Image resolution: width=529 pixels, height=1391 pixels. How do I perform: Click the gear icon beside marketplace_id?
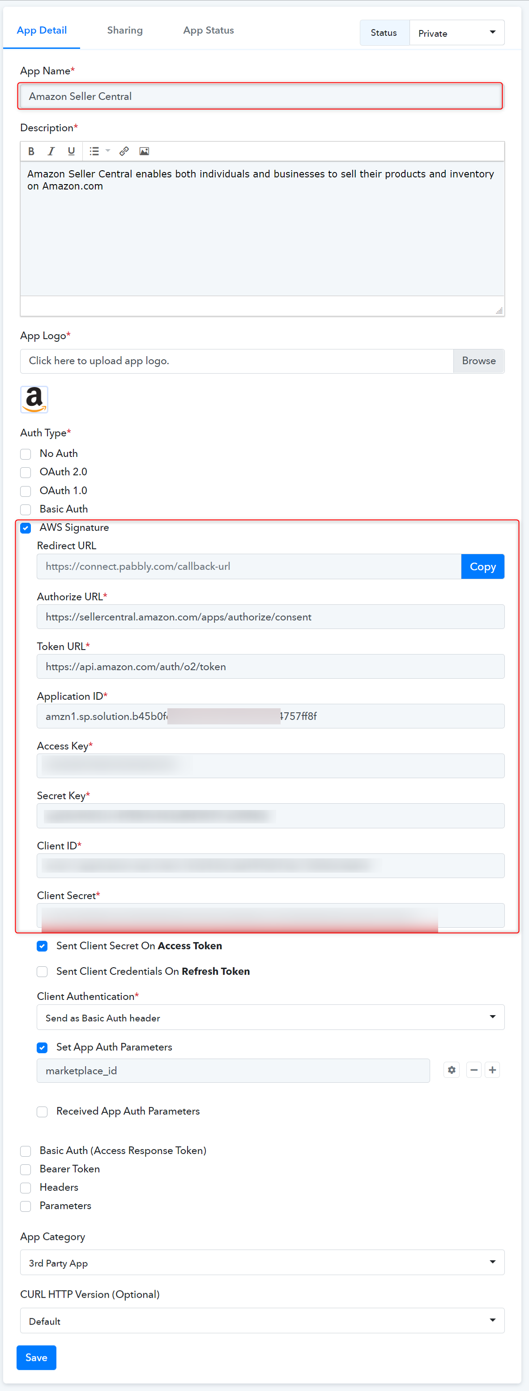pos(452,1070)
